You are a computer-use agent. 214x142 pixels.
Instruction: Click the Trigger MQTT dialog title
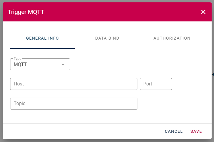[26, 12]
